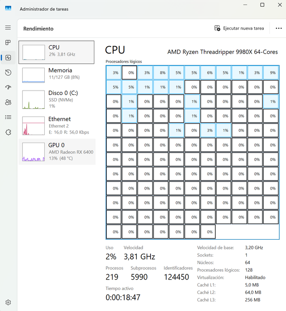The image size is (286, 311).
Task: Click the 8% logical processor cell
Action: coord(163,73)
